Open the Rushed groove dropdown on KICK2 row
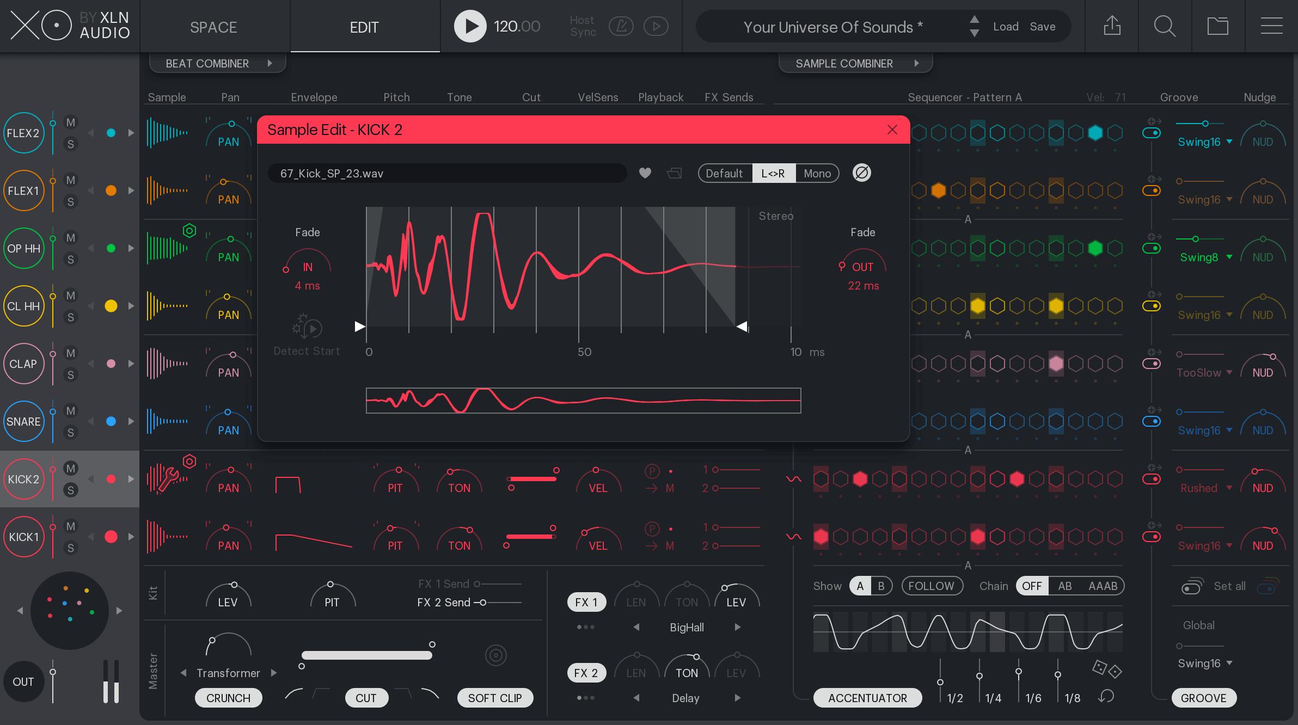The width and height of the screenshot is (1298, 725). 1204,488
